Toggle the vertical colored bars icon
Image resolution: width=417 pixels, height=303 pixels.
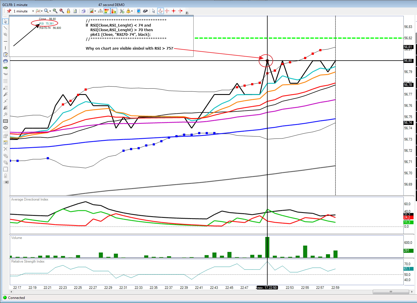(x=114, y=11)
